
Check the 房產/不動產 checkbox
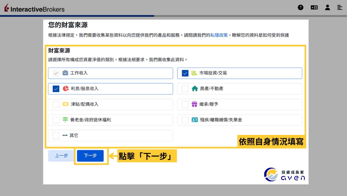pyautogui.click(x=185, y=89)
